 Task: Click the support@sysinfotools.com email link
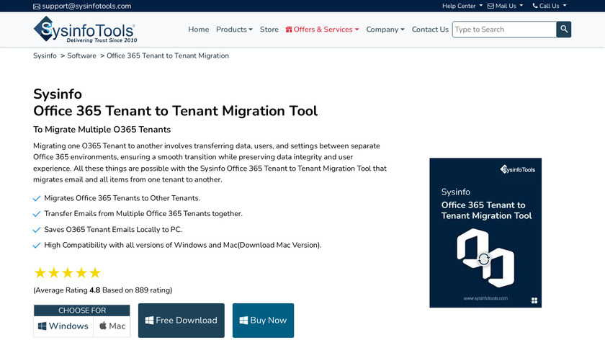click(86, 6)
